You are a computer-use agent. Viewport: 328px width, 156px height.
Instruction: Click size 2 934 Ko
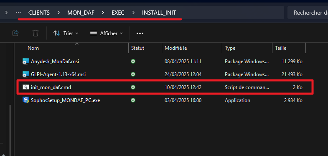[293, 100]
